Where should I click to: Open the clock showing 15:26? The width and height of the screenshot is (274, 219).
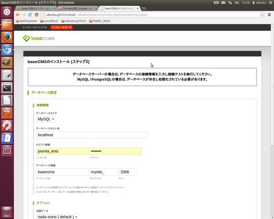coord(246,3)
